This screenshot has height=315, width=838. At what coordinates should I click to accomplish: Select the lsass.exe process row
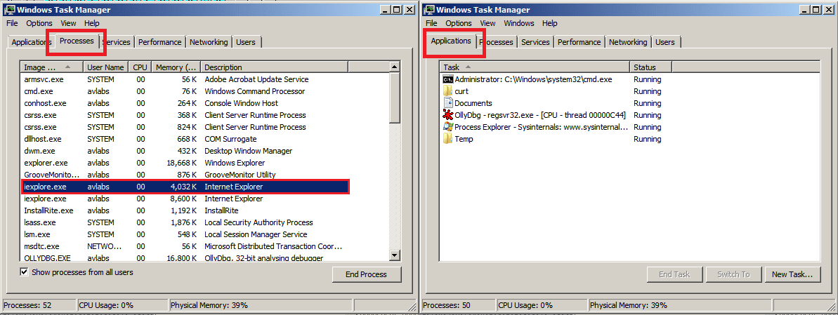[185, 222]
